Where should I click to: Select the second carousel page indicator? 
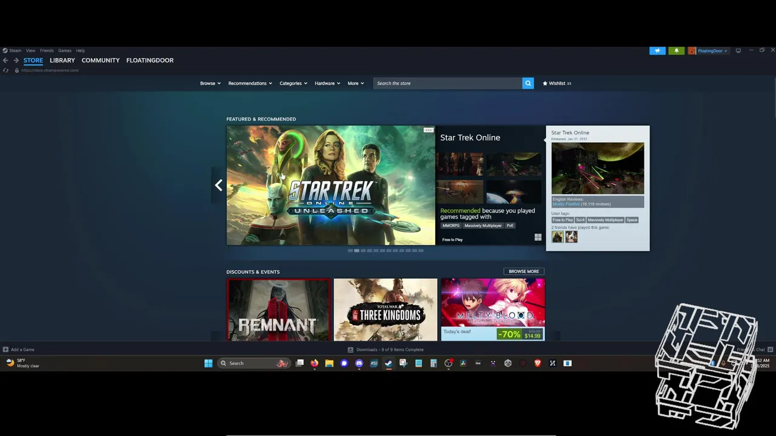coord(356,250)
